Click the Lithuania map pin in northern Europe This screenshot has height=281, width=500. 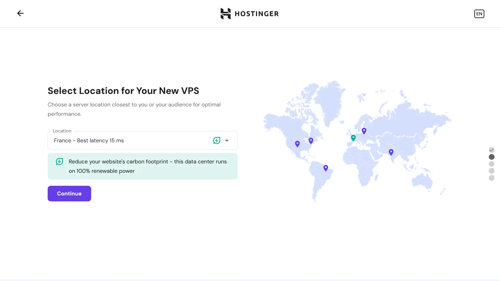coord(364,131)
